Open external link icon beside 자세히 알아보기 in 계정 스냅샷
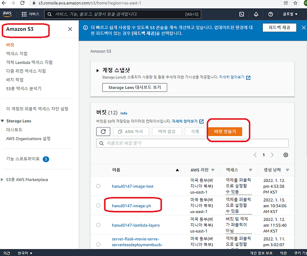This screenshot has width=307, height=256. pyautogui.click(x=248, y=78)
